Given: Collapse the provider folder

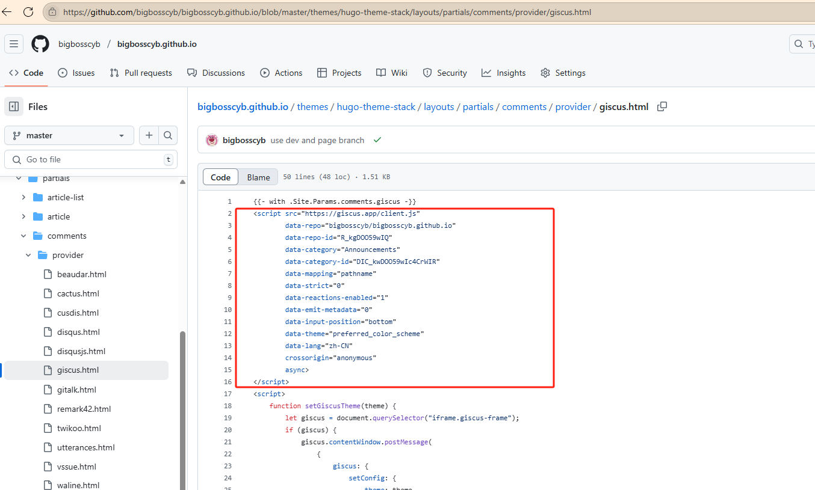Looking at the screenshot, I should click(x=28, y=255).
